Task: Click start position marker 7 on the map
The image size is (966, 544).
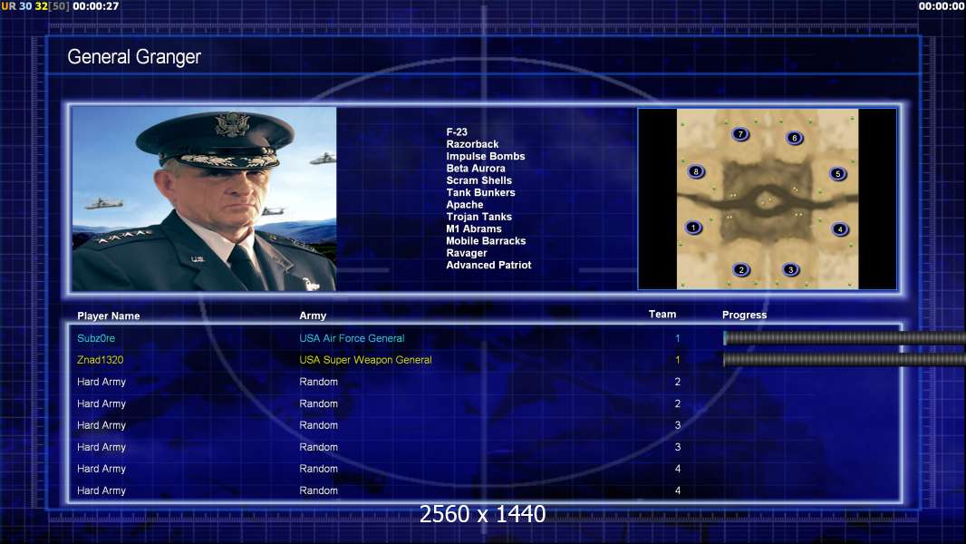Action: pos(740,133)
